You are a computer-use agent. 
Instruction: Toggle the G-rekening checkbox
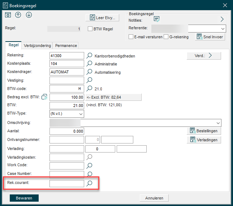tap(166, 37)
